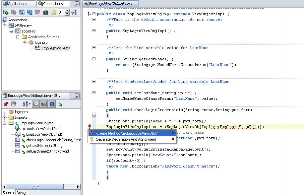Expand the Imports node in Structure tree

coord(5,117)
